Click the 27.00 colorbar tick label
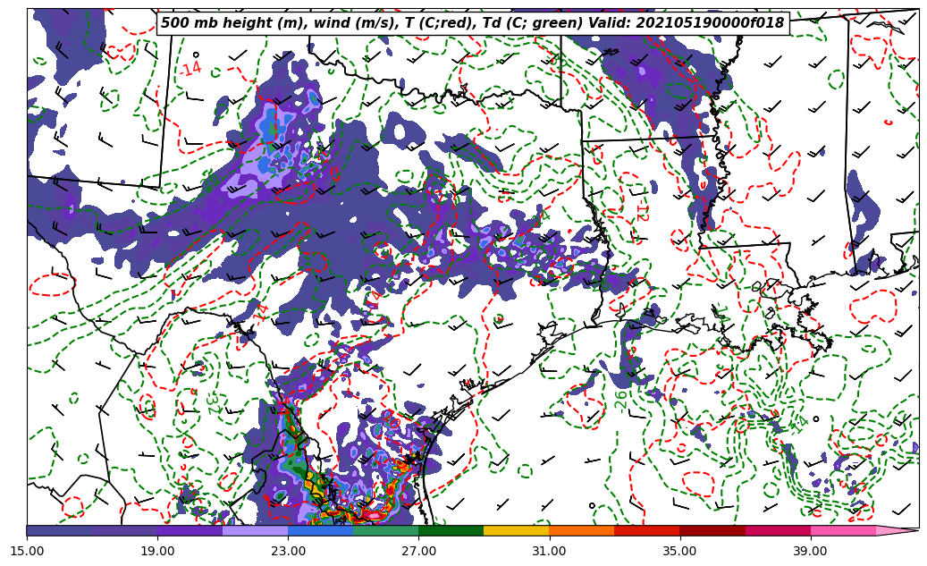Image resolution: width=927 pixels, height=566 pixels. pyautogui.click(x=418, y=551)
